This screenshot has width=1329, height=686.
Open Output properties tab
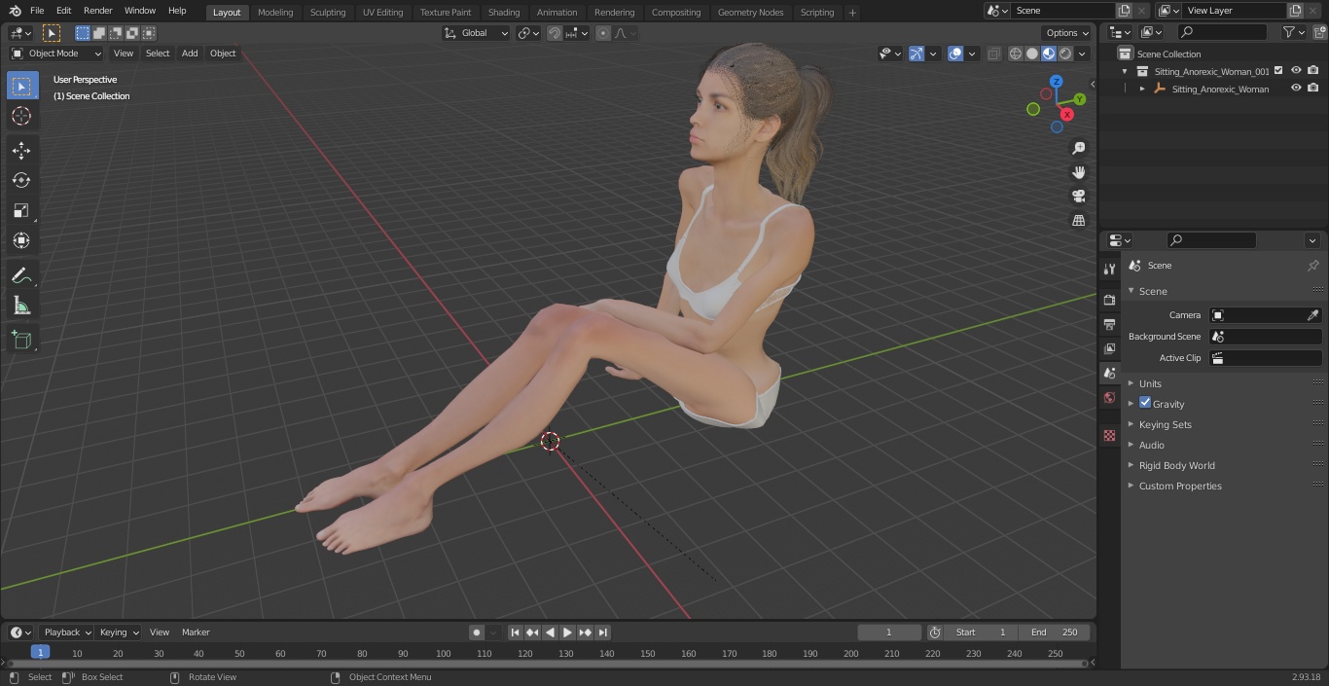[1109, 324]
